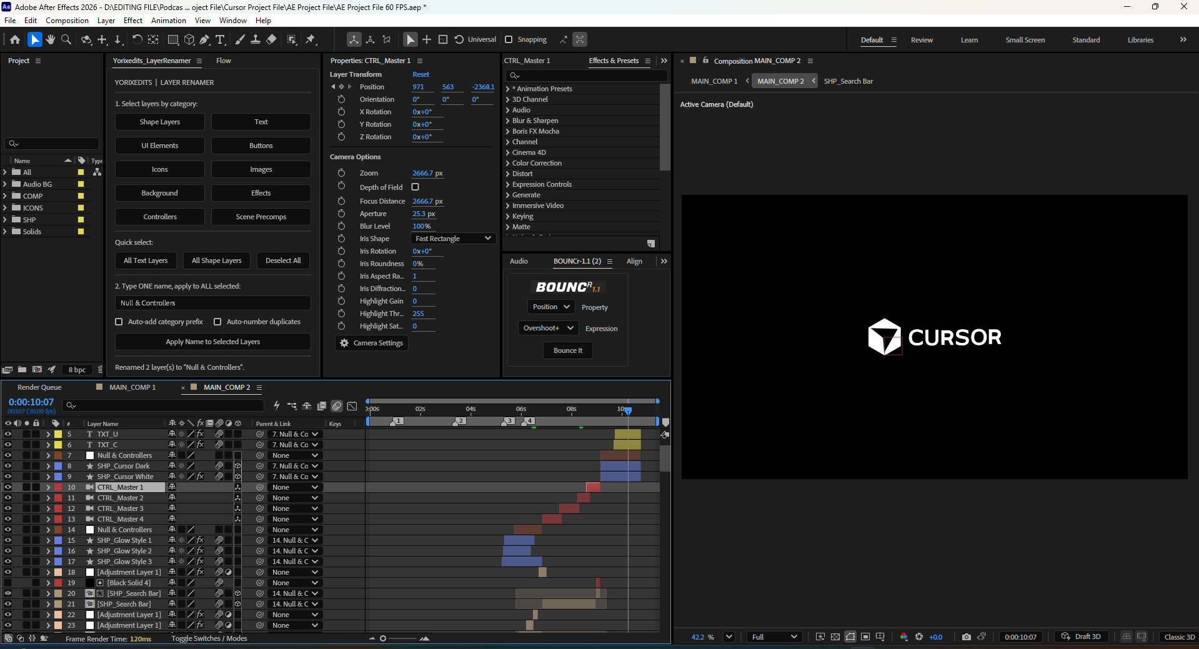
Task: Toggle the Zoom property stopwatch
Action: click(341, 173)
